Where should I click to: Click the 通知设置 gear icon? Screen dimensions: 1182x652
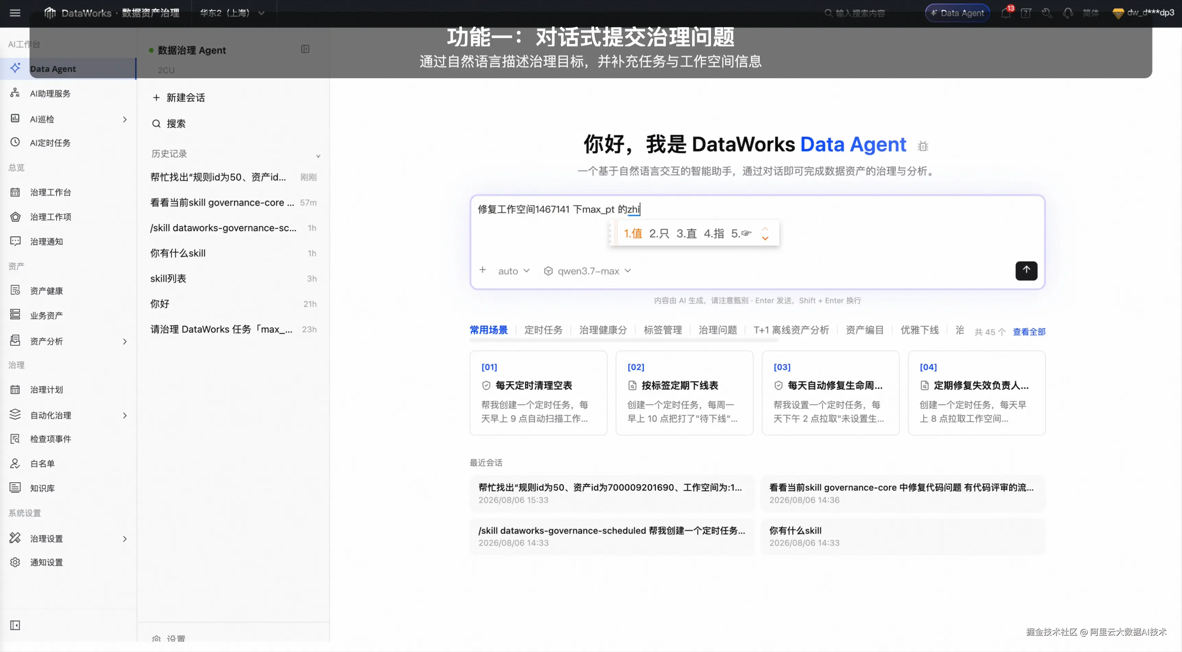[x=15, y=562]
